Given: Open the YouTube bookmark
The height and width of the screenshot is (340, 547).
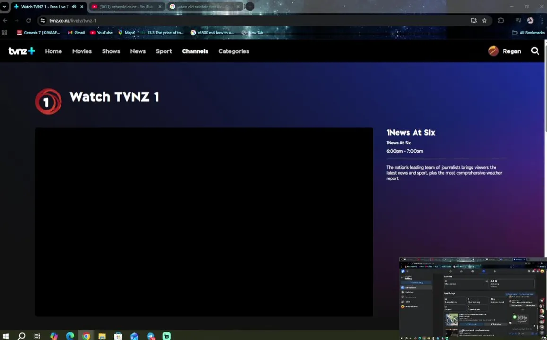Looking at the screenshot, I should pos(101,33).
